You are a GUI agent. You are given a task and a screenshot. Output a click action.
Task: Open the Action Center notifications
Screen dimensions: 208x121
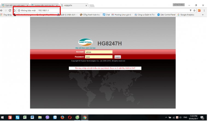tap(202, 117)
